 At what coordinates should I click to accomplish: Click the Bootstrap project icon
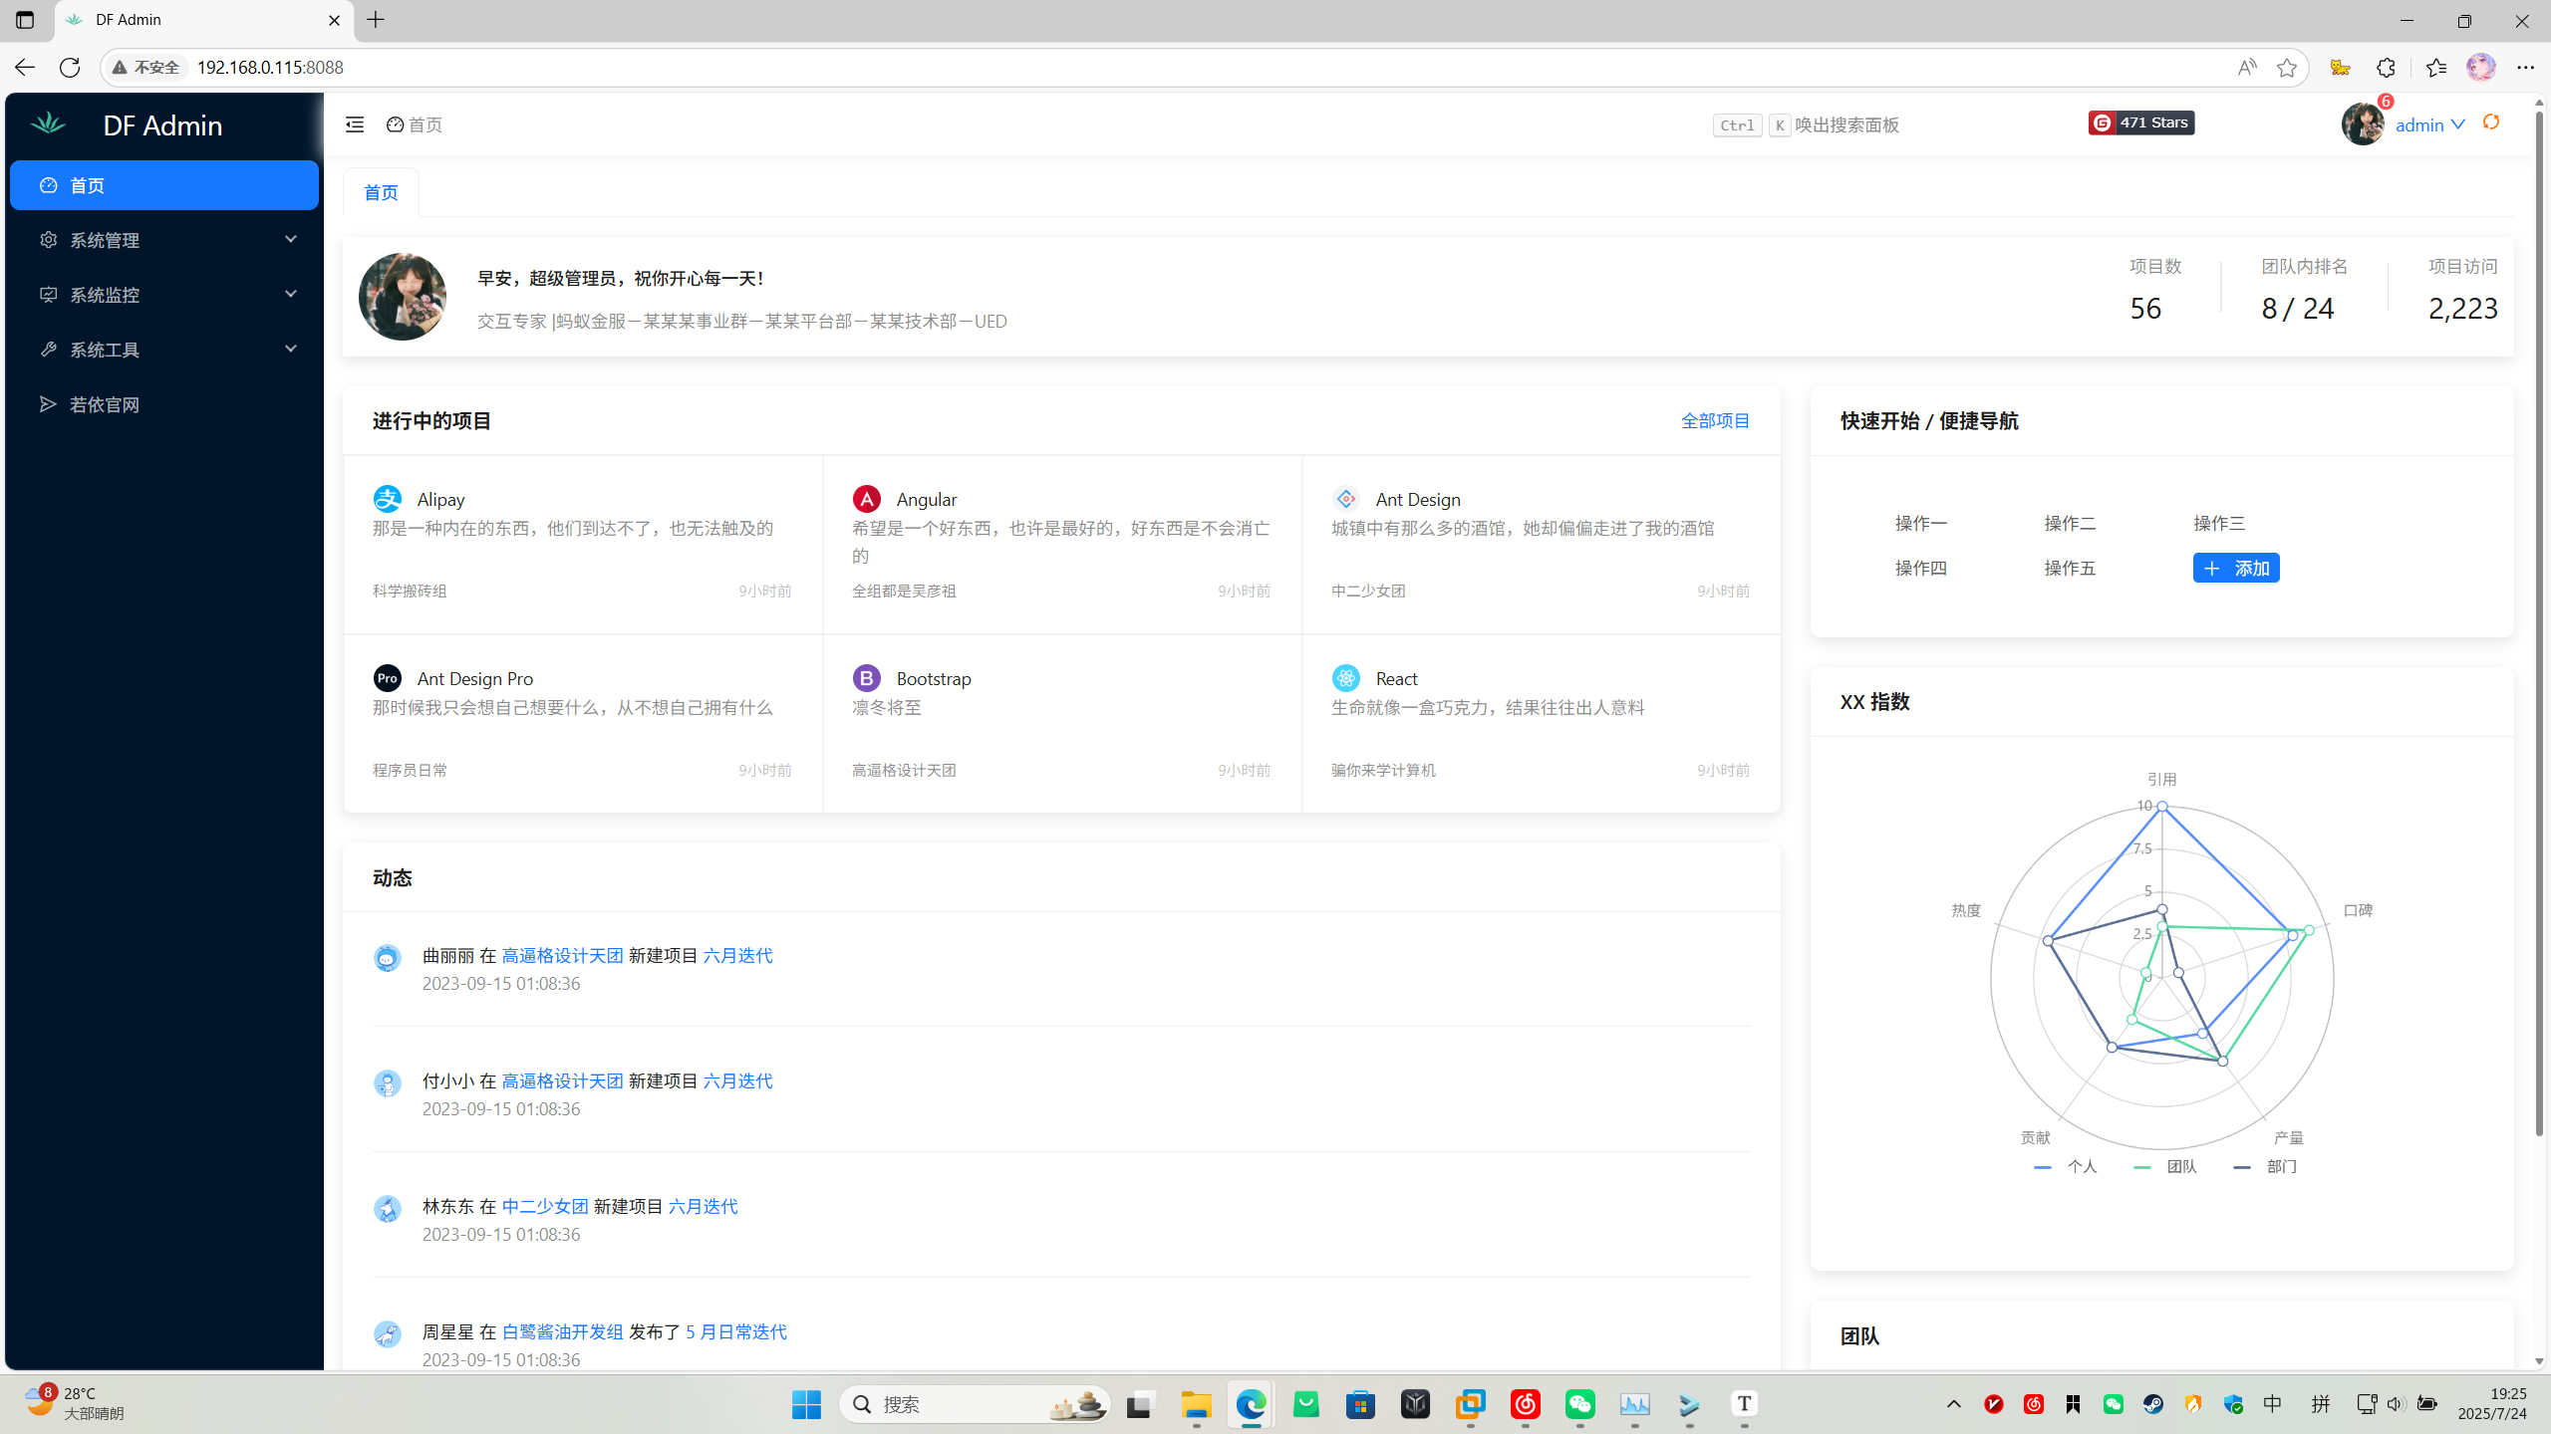click(x=867, y=678)
